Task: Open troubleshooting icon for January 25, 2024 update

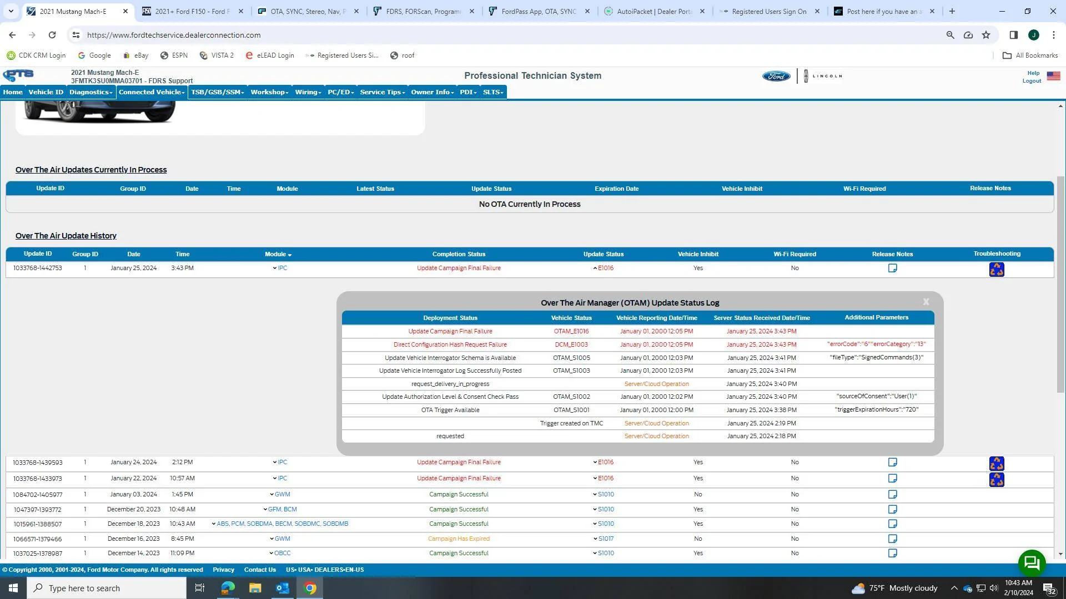Action: pyautogui.click(x=997, y=270)
